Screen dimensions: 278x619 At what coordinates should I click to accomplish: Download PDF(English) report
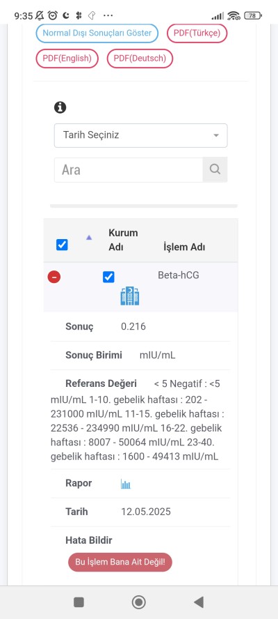pyautogui.click(x=67, y=59)
